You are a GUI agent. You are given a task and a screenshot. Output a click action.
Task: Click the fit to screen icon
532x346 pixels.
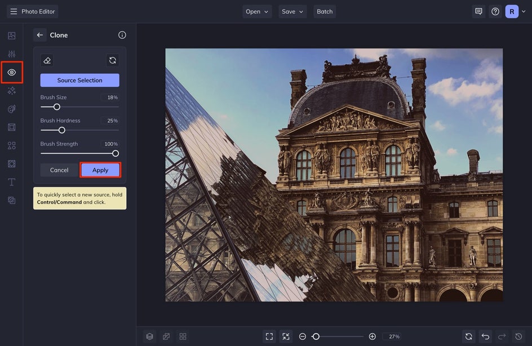tap(269, 336)
